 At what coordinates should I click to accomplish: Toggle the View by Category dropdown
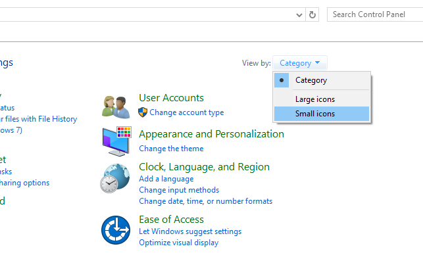click(x=300, y=63)
